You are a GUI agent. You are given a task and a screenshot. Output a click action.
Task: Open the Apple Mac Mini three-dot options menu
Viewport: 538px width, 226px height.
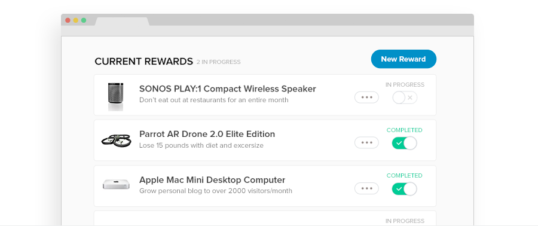click(x=366, y=188)
